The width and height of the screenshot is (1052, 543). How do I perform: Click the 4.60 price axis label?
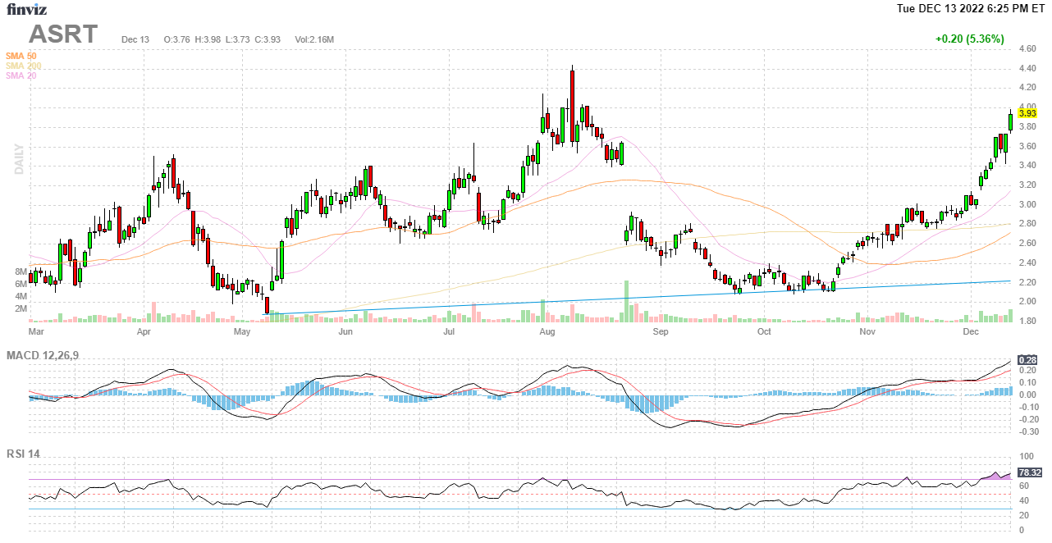pos(1027,48)
